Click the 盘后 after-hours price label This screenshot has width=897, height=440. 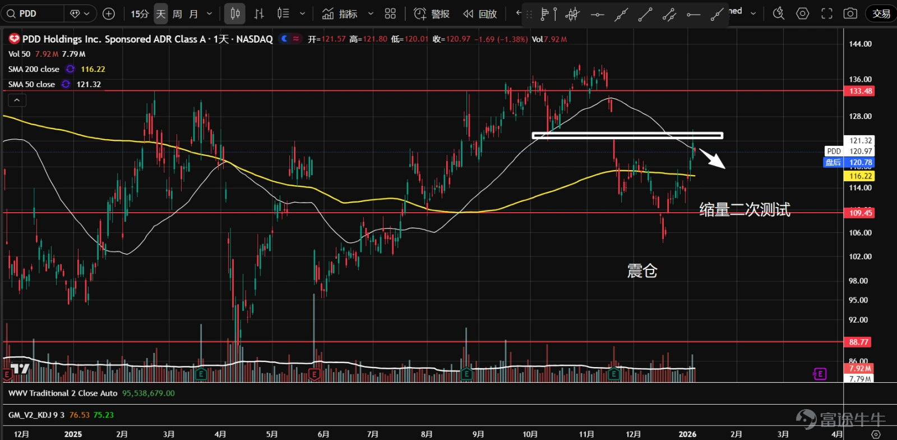pos(833,162)
